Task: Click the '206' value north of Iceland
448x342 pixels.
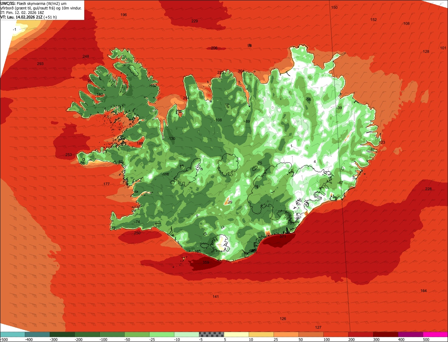Action: [x=214, y=48]
